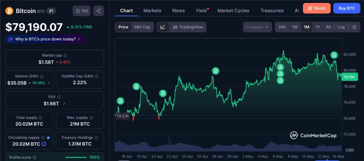The height and width of the screenshot is (161, 364).
Task: Expand Volume (24h) details chevron
Action: click(49, 83)
